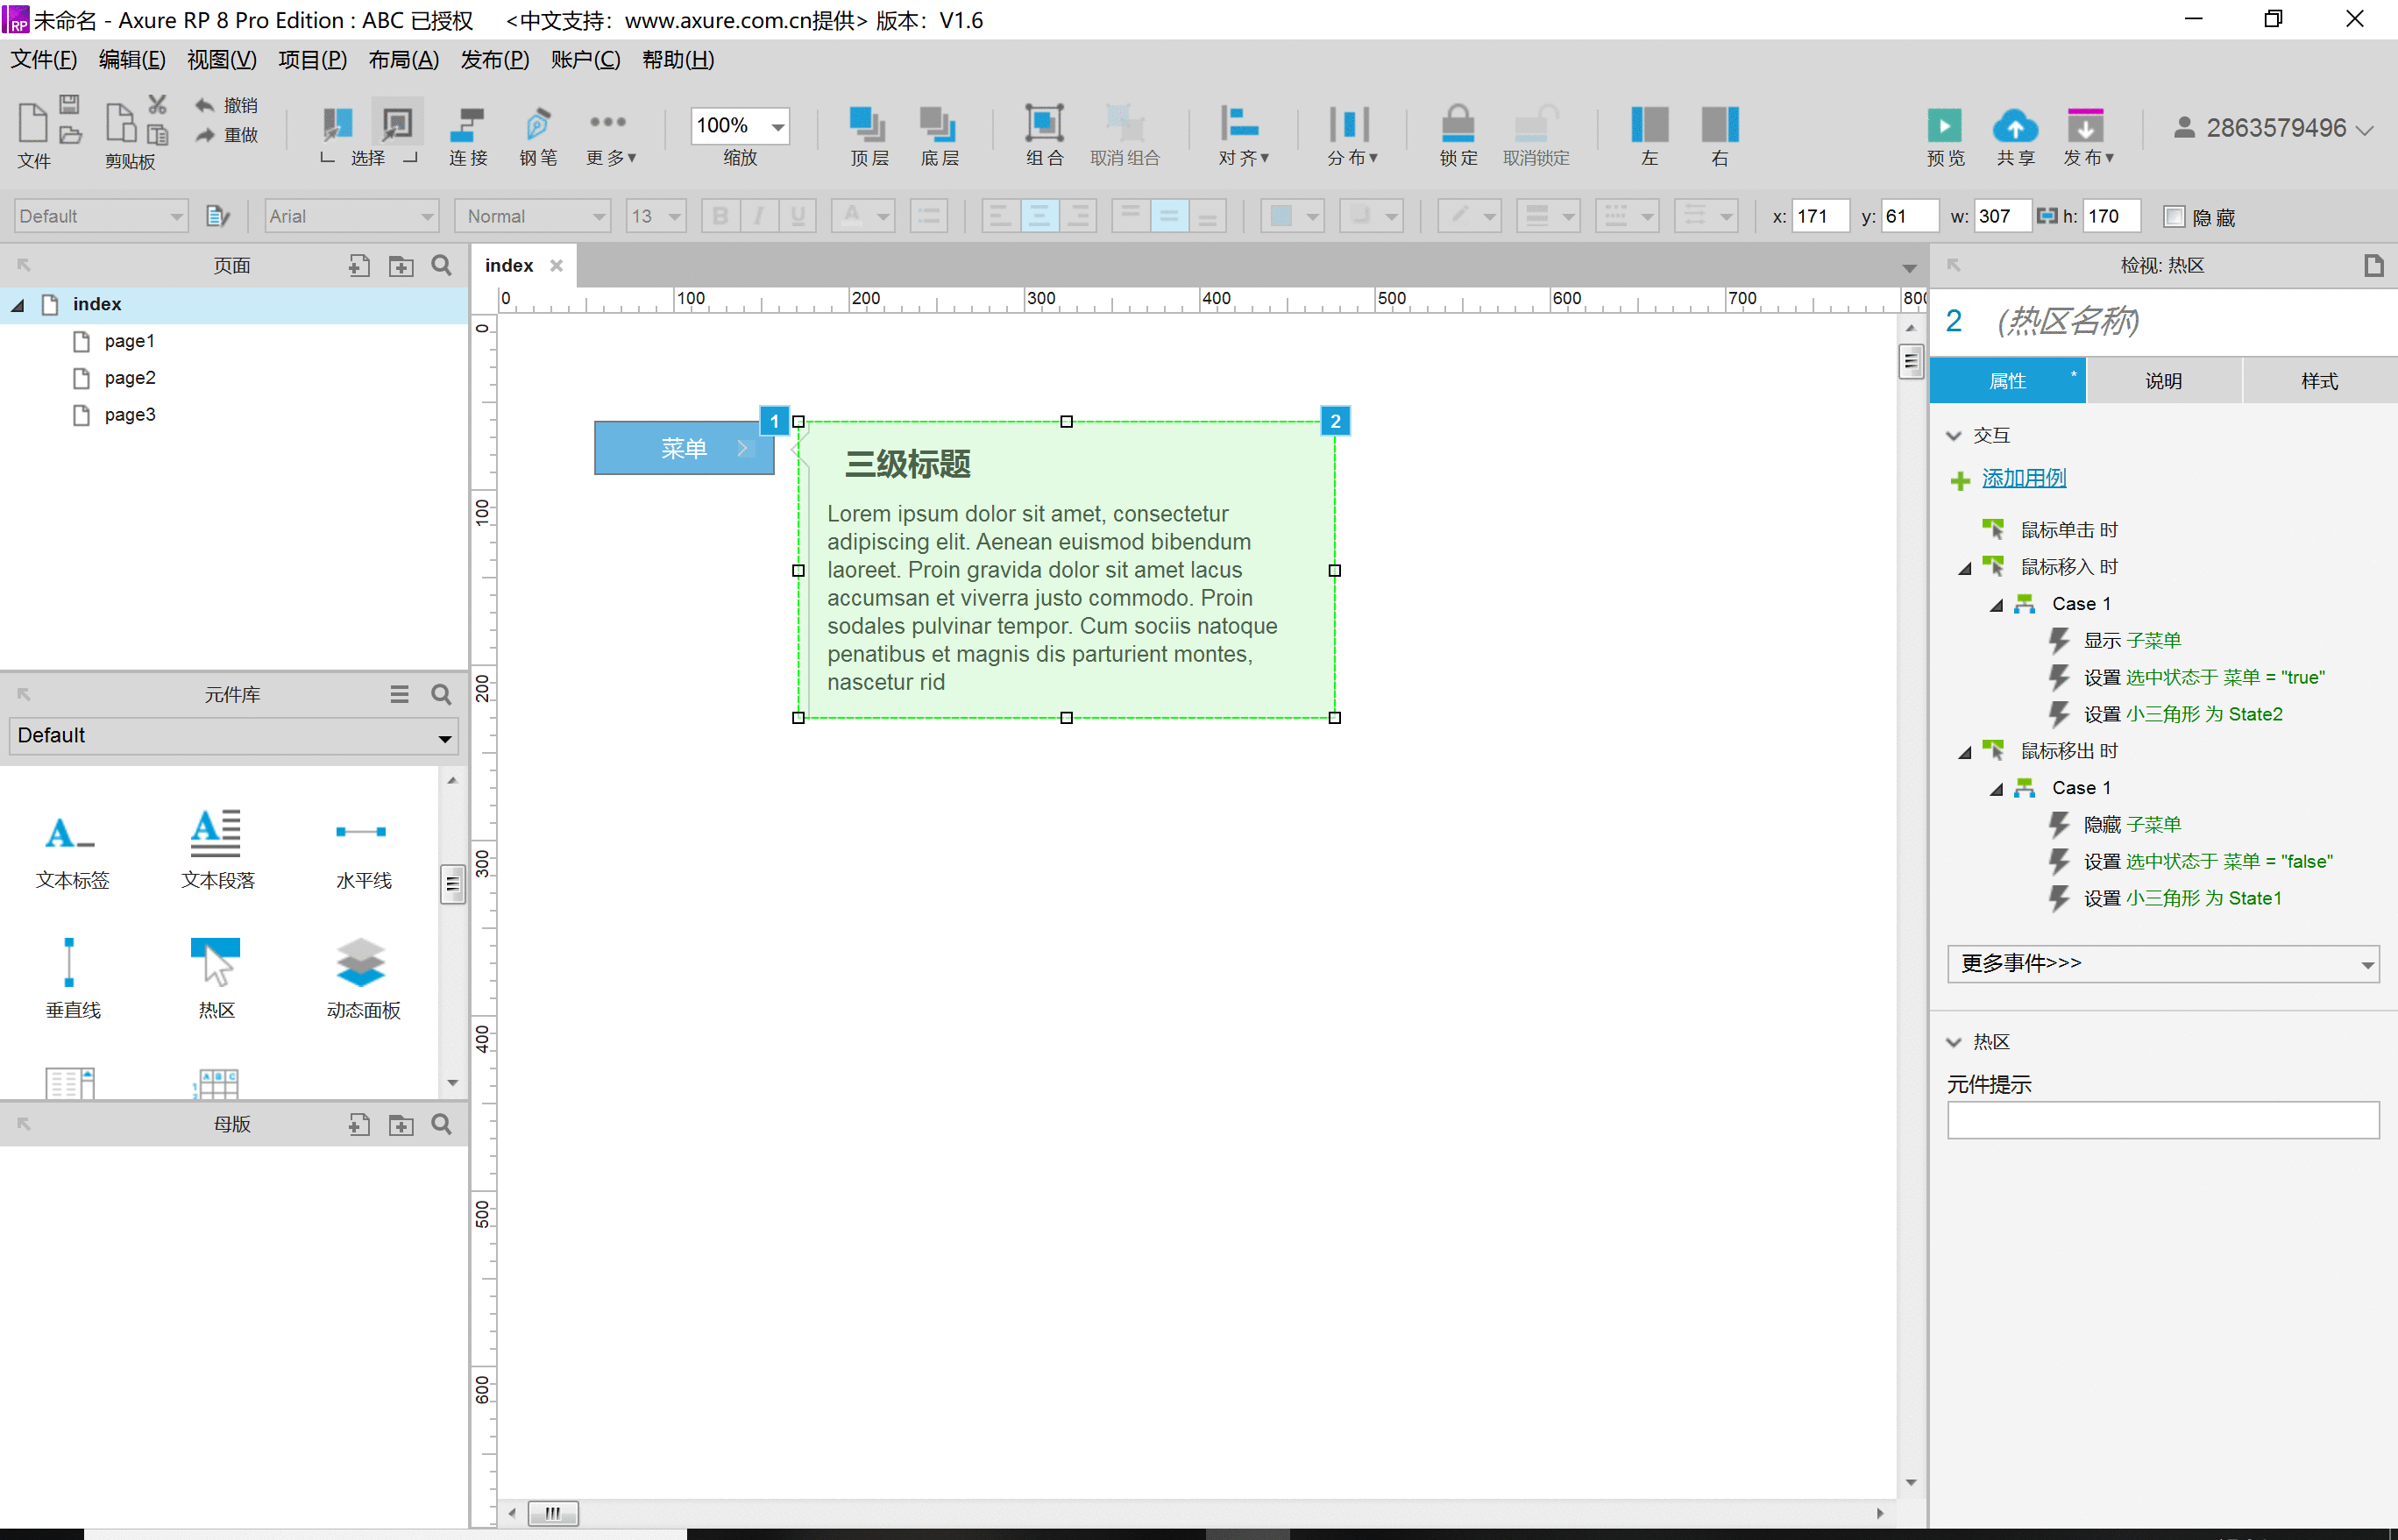Click the Lock (锁定) icon
The image size is (2398, 1540).
click(1458, 124)
